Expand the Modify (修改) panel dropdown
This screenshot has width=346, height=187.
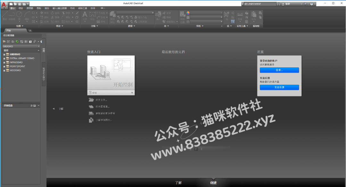tap(59, 26)
